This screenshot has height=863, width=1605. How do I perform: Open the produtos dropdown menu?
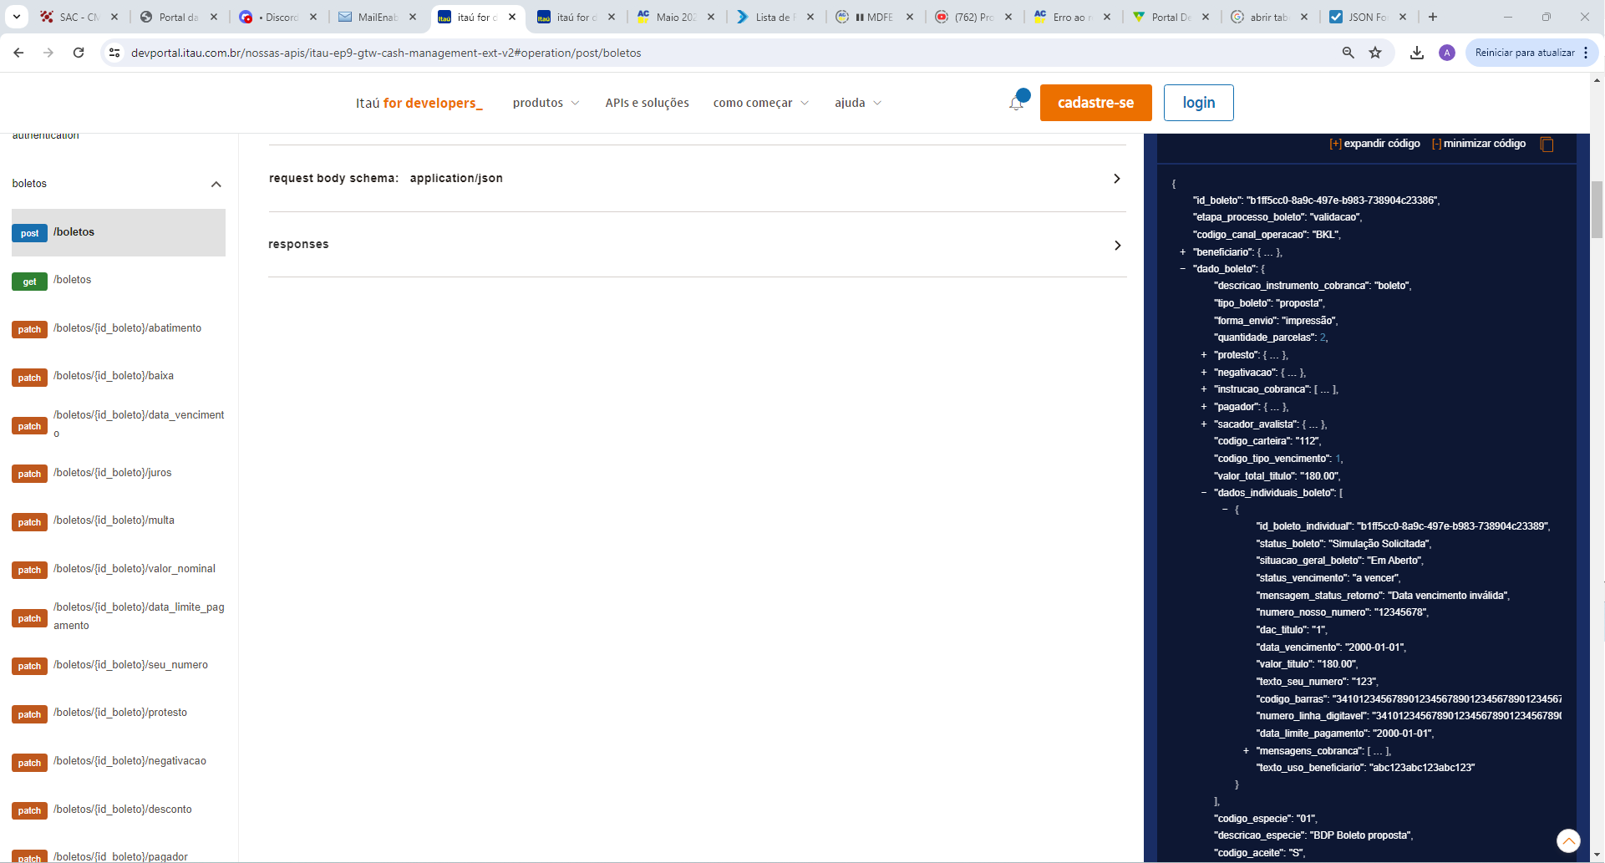coord(546,103)
